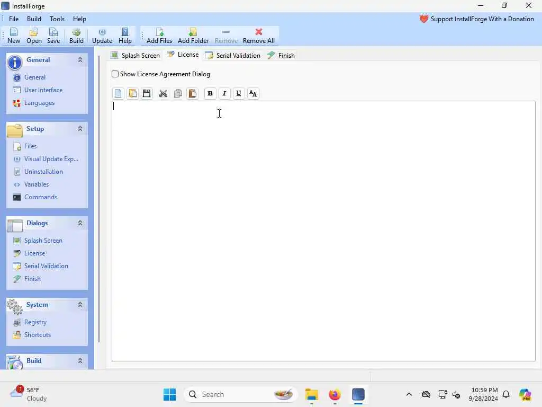
Task: Click the Open project toolbar icon
Action: [34, 36]
